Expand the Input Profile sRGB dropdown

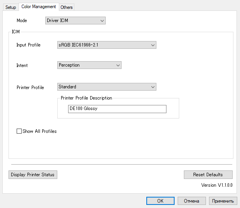(106, 45)
